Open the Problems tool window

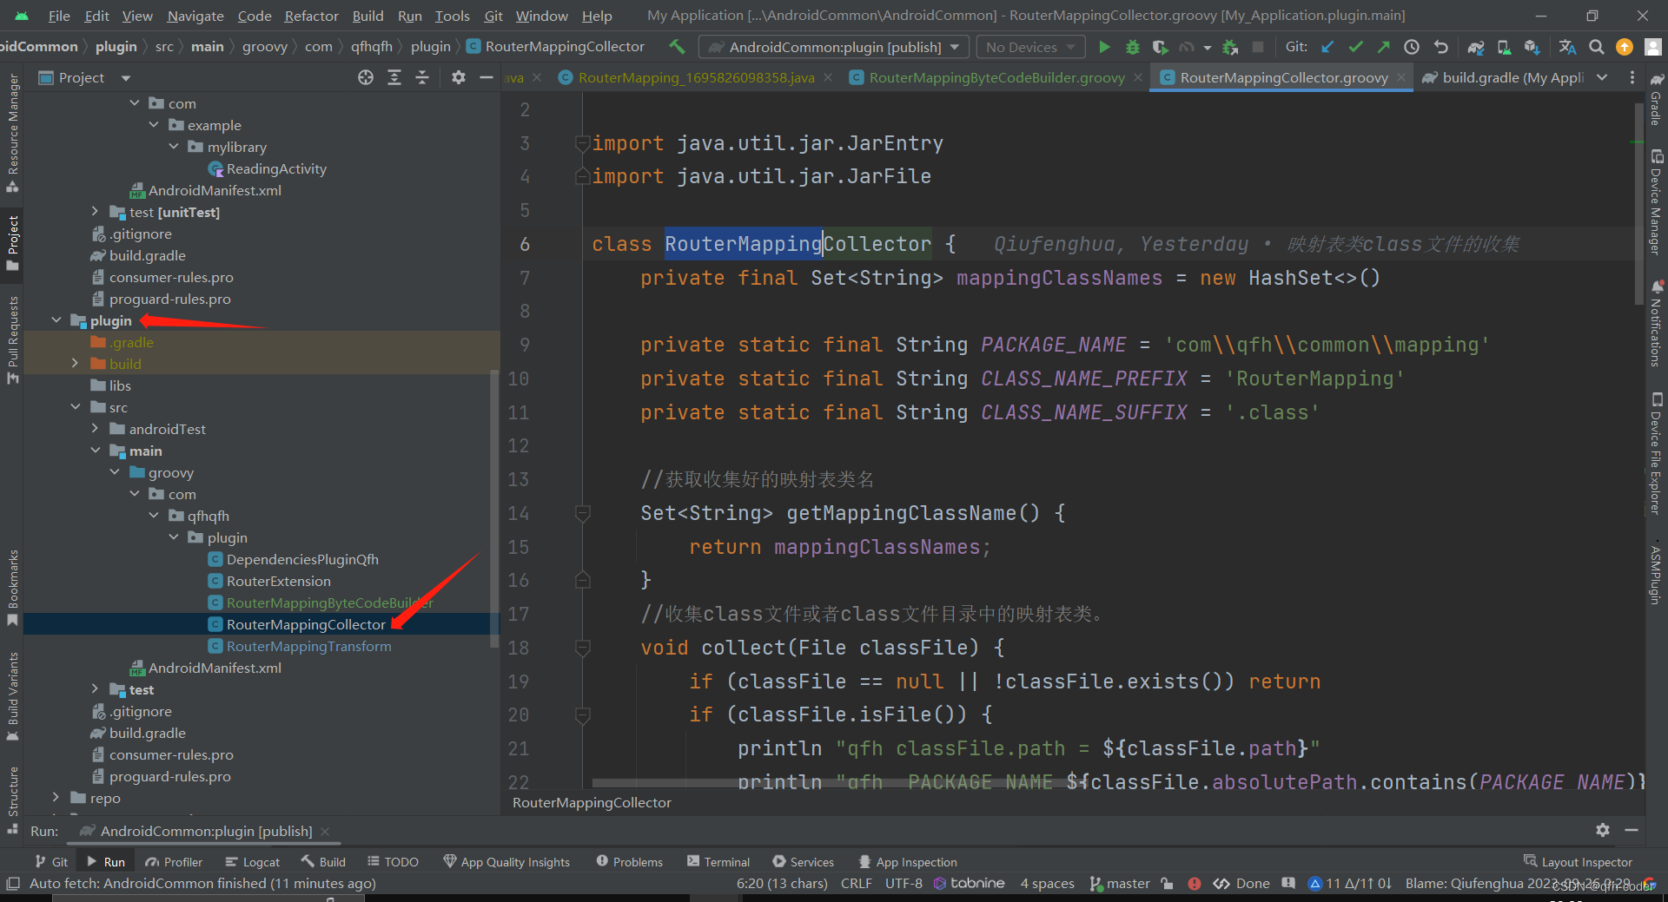click(630, 861)
